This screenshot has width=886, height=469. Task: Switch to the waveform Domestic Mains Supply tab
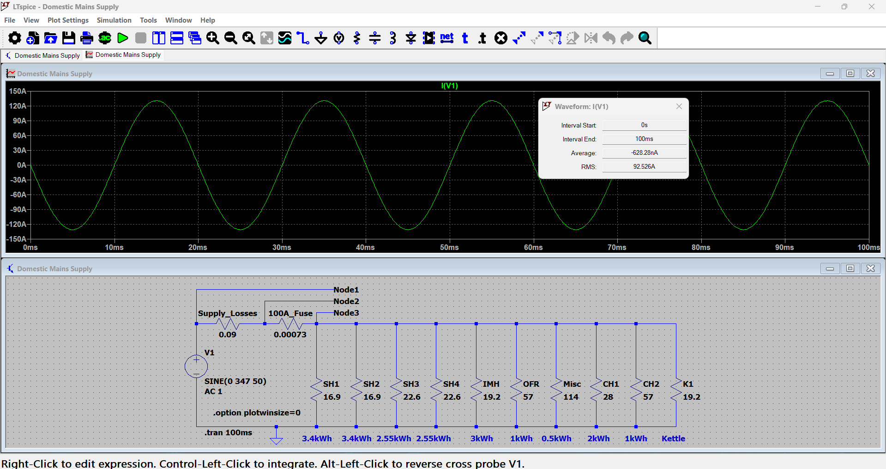pyautogui.click(x=123, y=55)
